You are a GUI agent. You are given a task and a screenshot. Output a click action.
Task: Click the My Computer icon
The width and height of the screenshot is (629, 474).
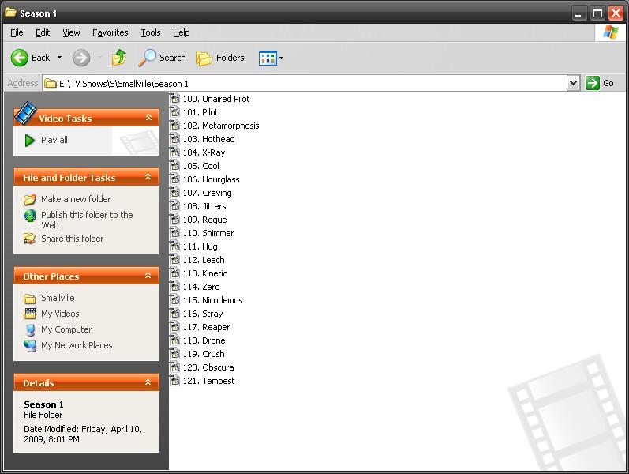click(30, 329)
